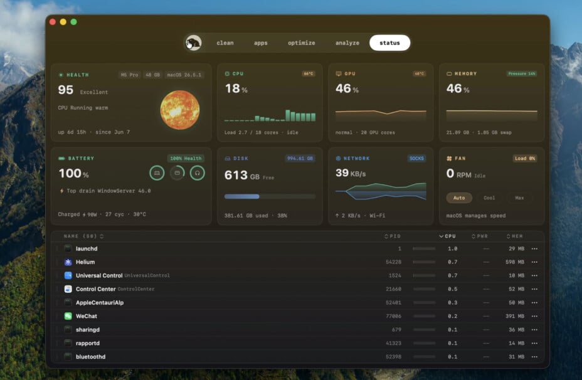582x380 pixels.
Task: Select the Max fan mode
Action: pos(519,198)
